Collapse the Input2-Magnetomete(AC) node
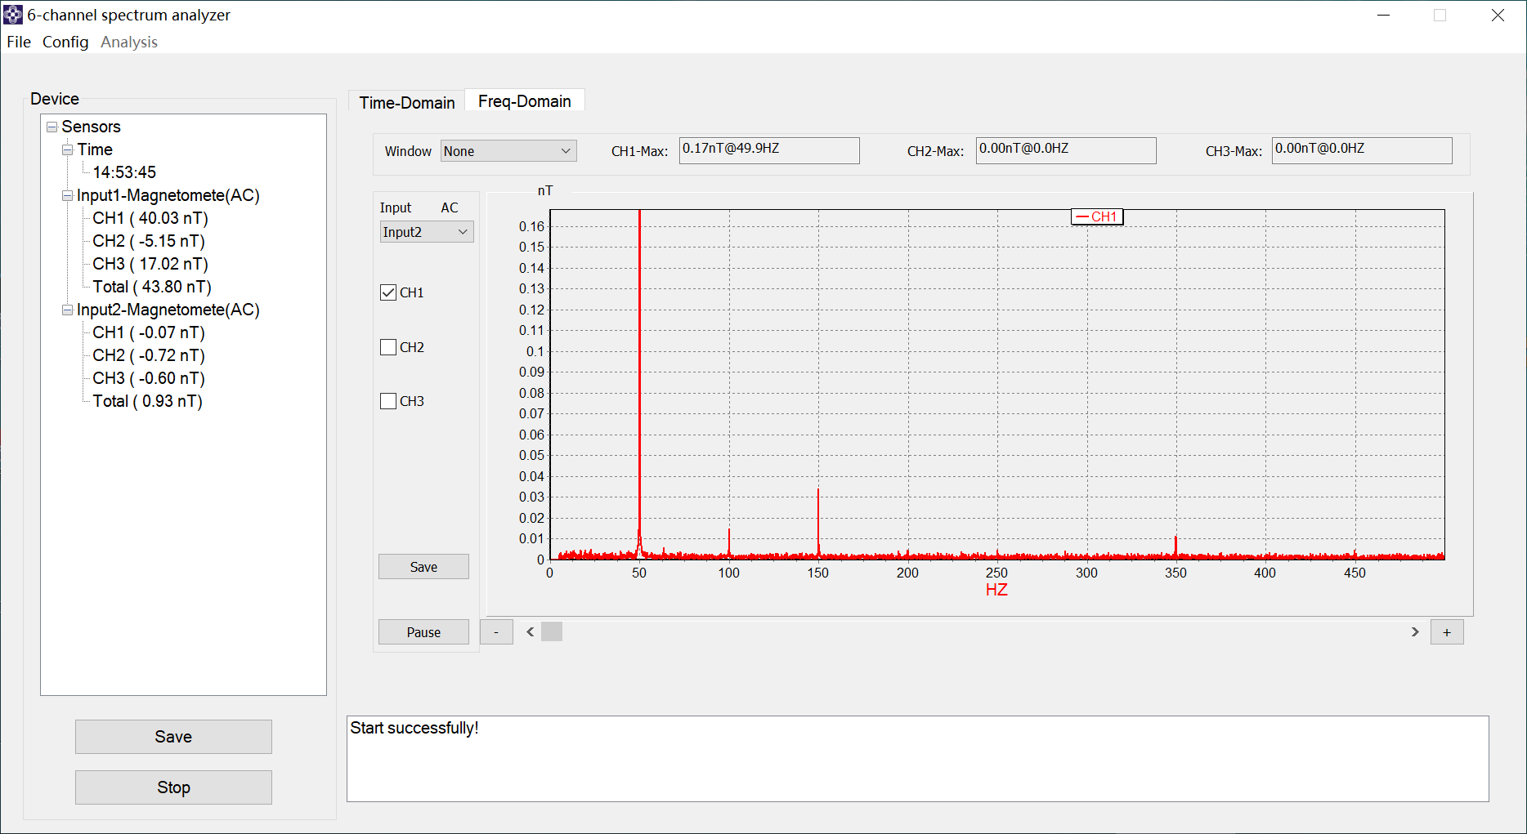 coord(68,310)
